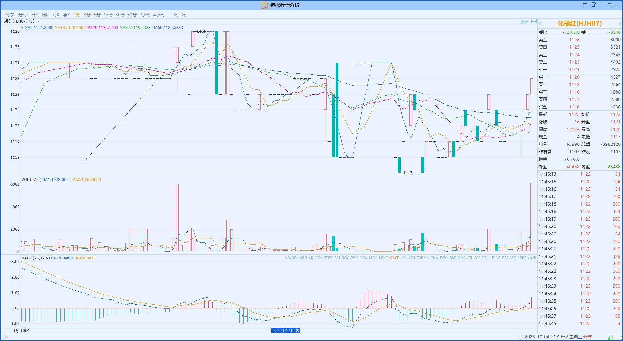
Task: Click the MA60:1120.5333 legend label
Action: coord(167,28)
